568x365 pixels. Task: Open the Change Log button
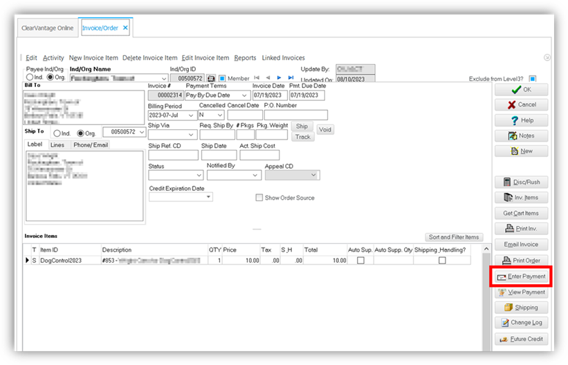pyautogui.click(x=521, y=323)
